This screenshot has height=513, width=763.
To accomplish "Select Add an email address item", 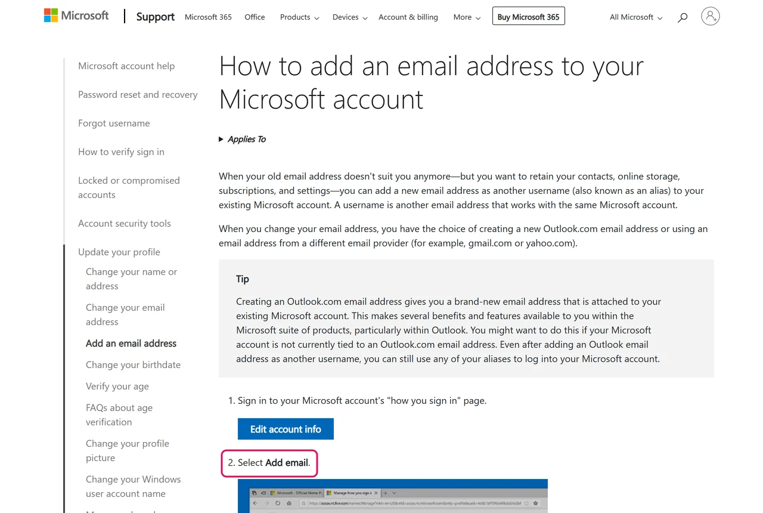I will tap(131, 344).
